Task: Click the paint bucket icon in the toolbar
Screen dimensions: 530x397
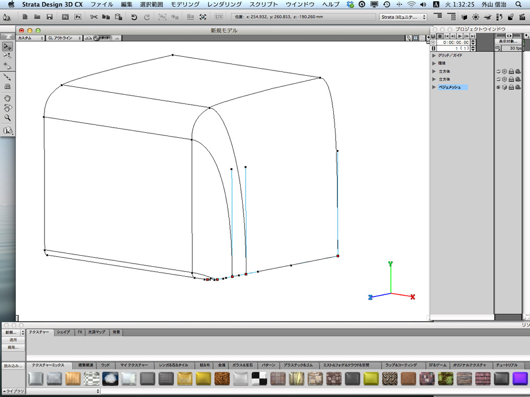Action: [x=510, y=17]
